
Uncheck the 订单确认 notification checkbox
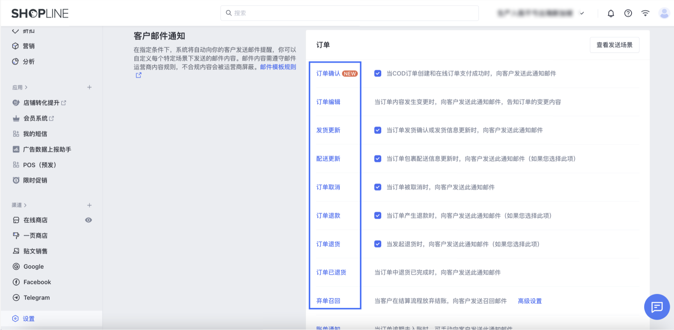pos(377,73)
